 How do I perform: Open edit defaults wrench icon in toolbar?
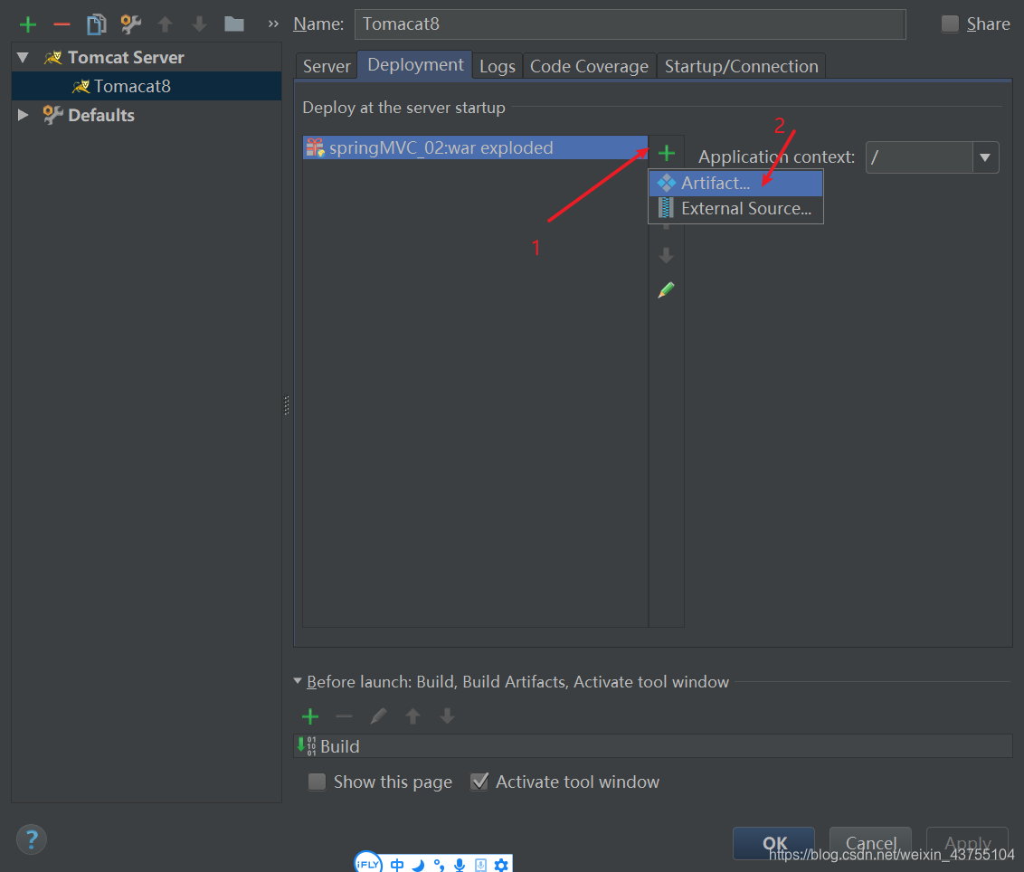pyautogui.click(x=130, y=24)
